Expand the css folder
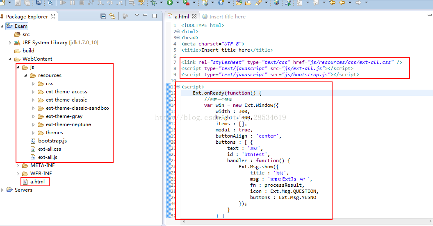This screenshot has height=226, width=433. 33,84
